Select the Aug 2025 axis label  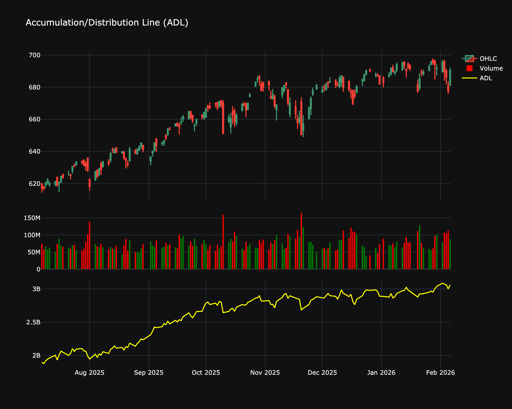[90, 373]
